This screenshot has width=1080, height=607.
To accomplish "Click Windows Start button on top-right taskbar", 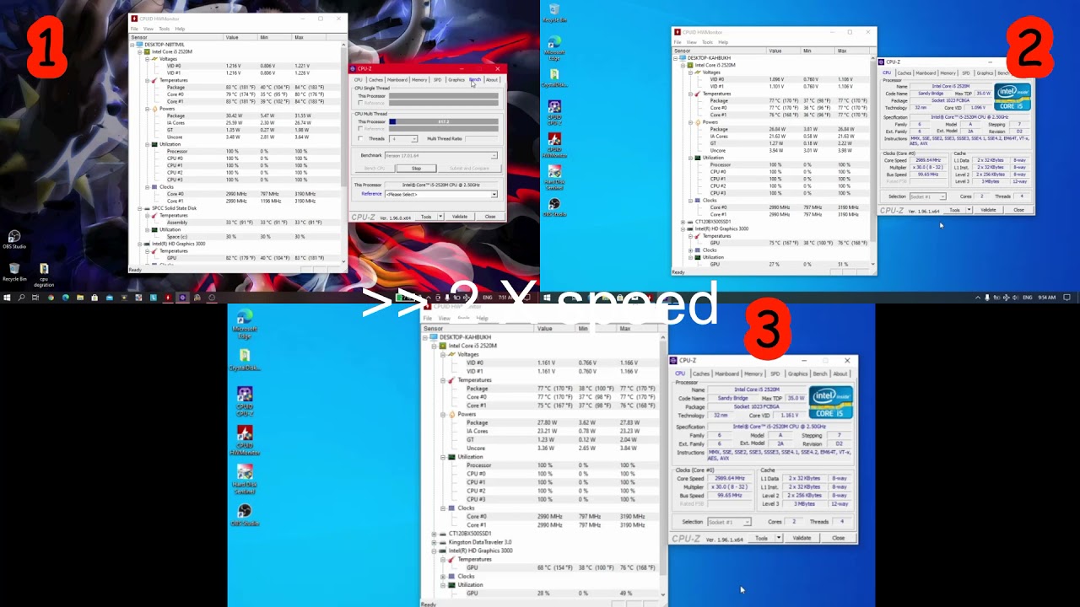I will coord(547,297).
